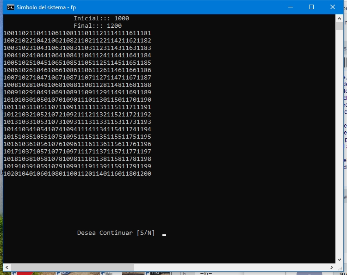Close the Símbolo del sistema window
347x275 pixels.
tap(332, 7)
